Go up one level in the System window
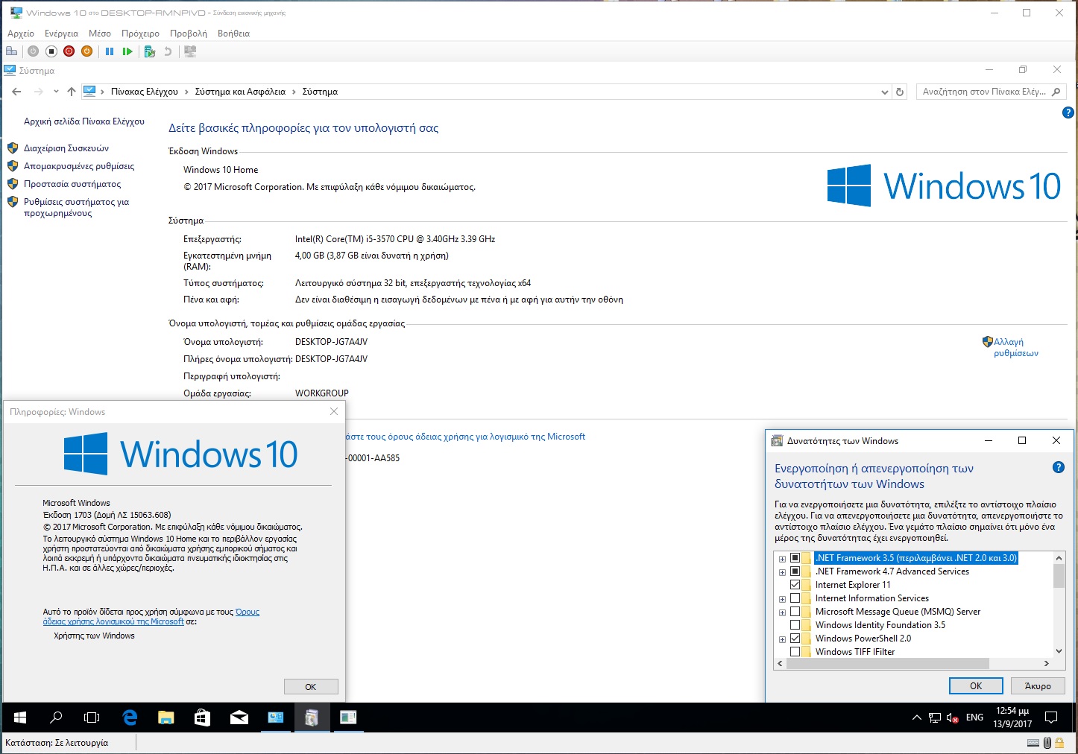Viewport: 1078px width, 754px height. point(71,92)
